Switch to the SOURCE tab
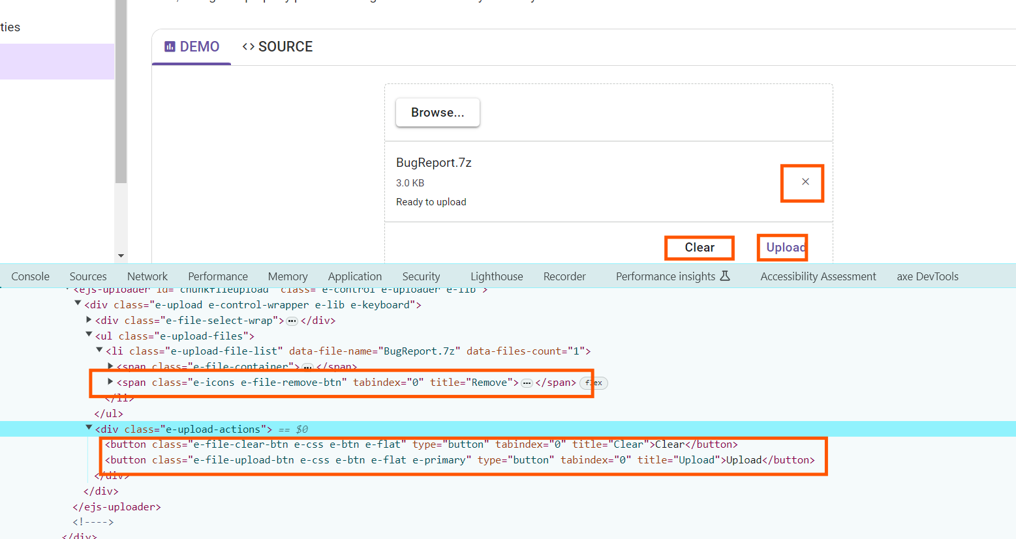Image resolution: width=1016 pixels, height=539 pixels. (x=277, y=47)
